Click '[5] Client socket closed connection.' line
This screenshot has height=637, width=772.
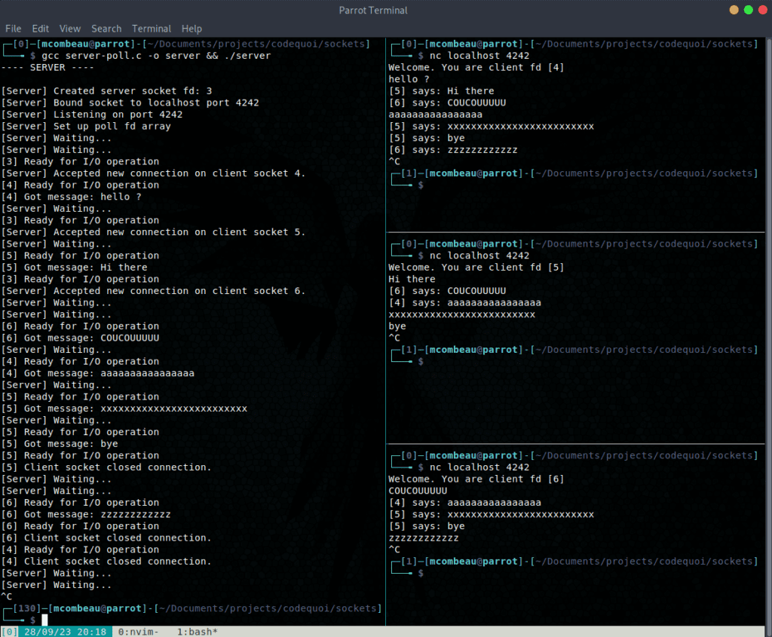106,467
